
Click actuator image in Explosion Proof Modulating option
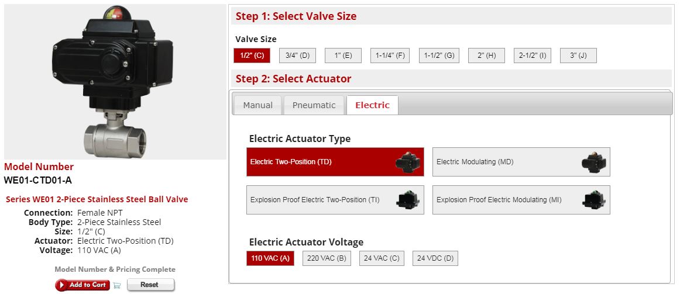pyautogui.click(x=594, y=200)
